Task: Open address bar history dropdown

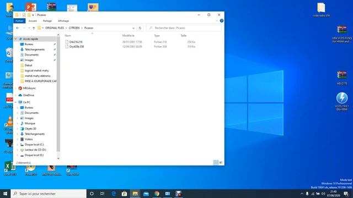Action: click(133, 28)
